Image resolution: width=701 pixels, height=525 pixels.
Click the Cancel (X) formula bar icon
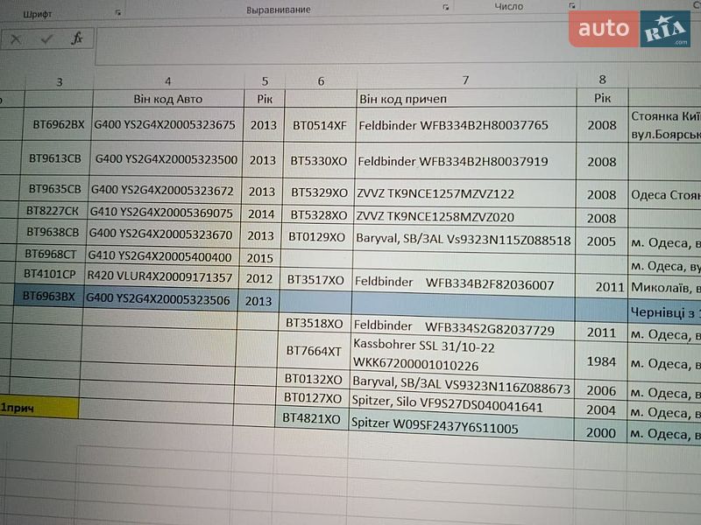pyautogui.click(x=16, y=39)
